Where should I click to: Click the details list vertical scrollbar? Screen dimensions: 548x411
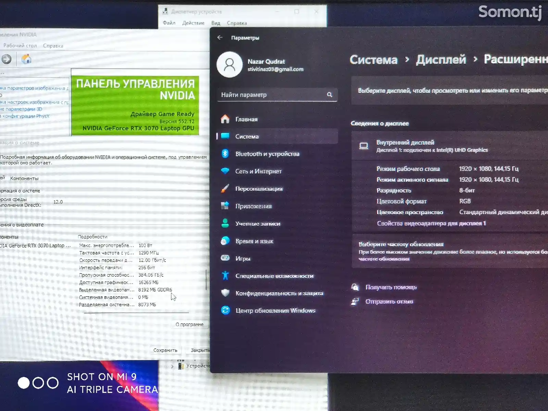(x=206, y=279)
